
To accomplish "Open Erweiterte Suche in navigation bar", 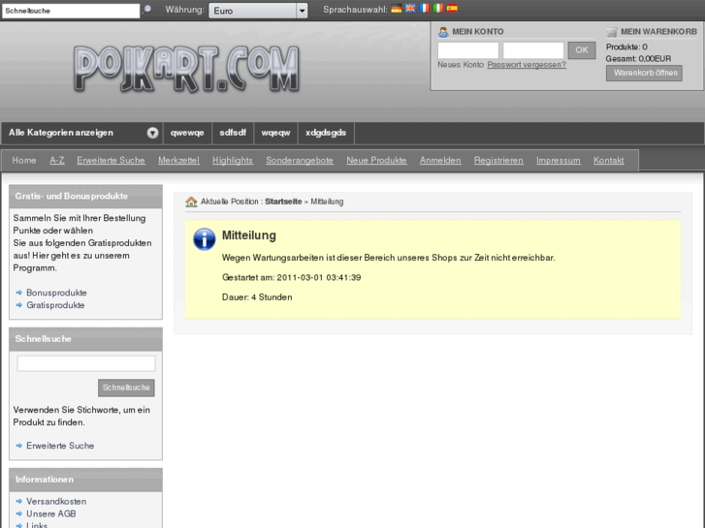I will (112, 161).
